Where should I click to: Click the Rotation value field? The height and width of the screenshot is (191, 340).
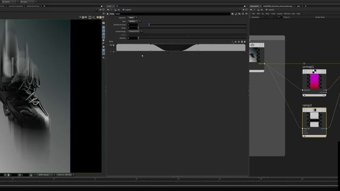132,38
